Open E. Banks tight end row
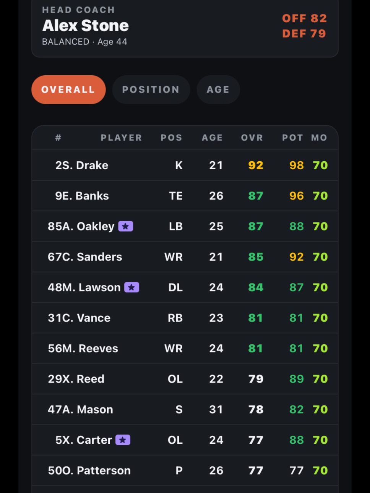The image size is (370, 493). coord(185,196)
